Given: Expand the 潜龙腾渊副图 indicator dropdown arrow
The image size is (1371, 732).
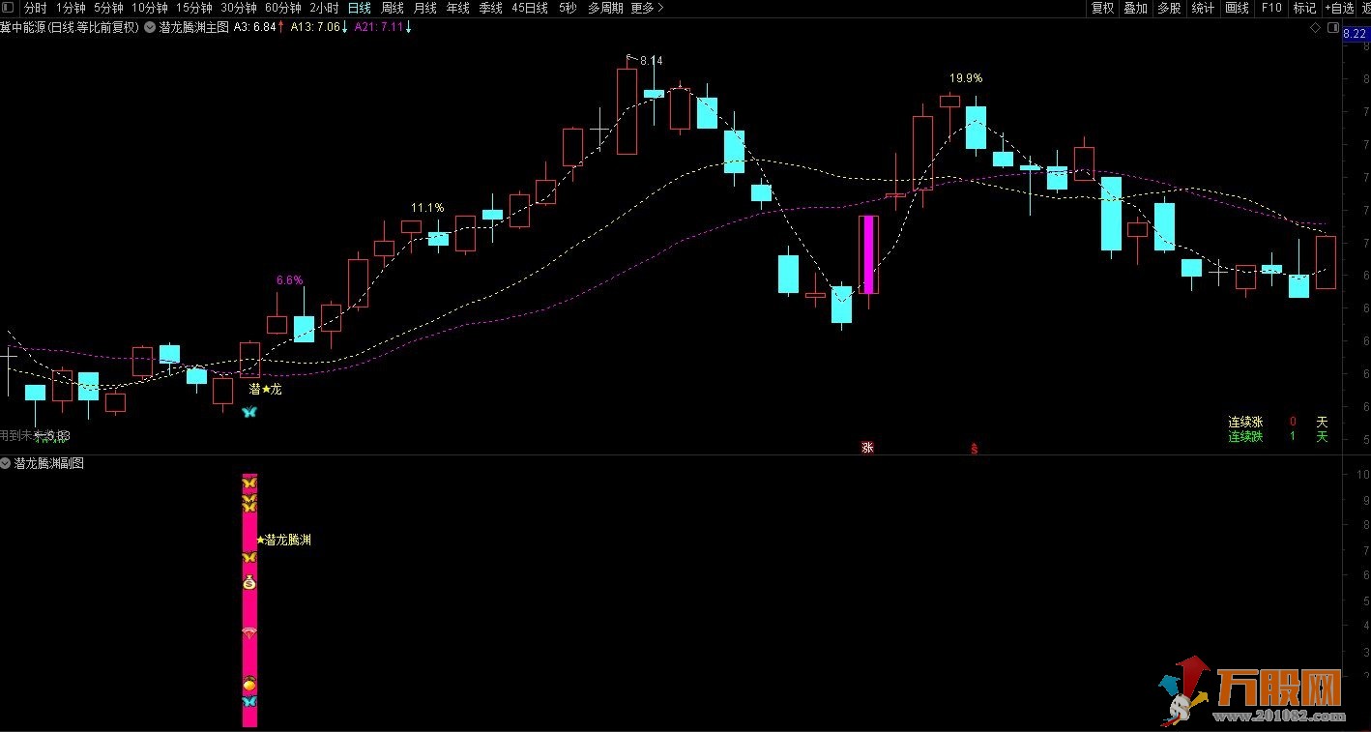Looking at the screenshot, I should point(6,463).
